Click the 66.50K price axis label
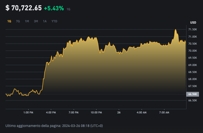This screenshot has width=203, height=133. click(193, 100)
